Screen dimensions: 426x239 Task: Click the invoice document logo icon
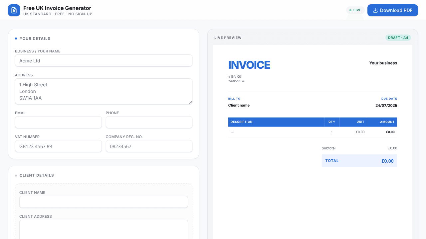[14, 10]
